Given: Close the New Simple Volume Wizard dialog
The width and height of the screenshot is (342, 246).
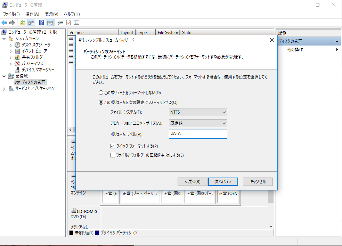Looking at the screenshot, I should pos(272,40).
